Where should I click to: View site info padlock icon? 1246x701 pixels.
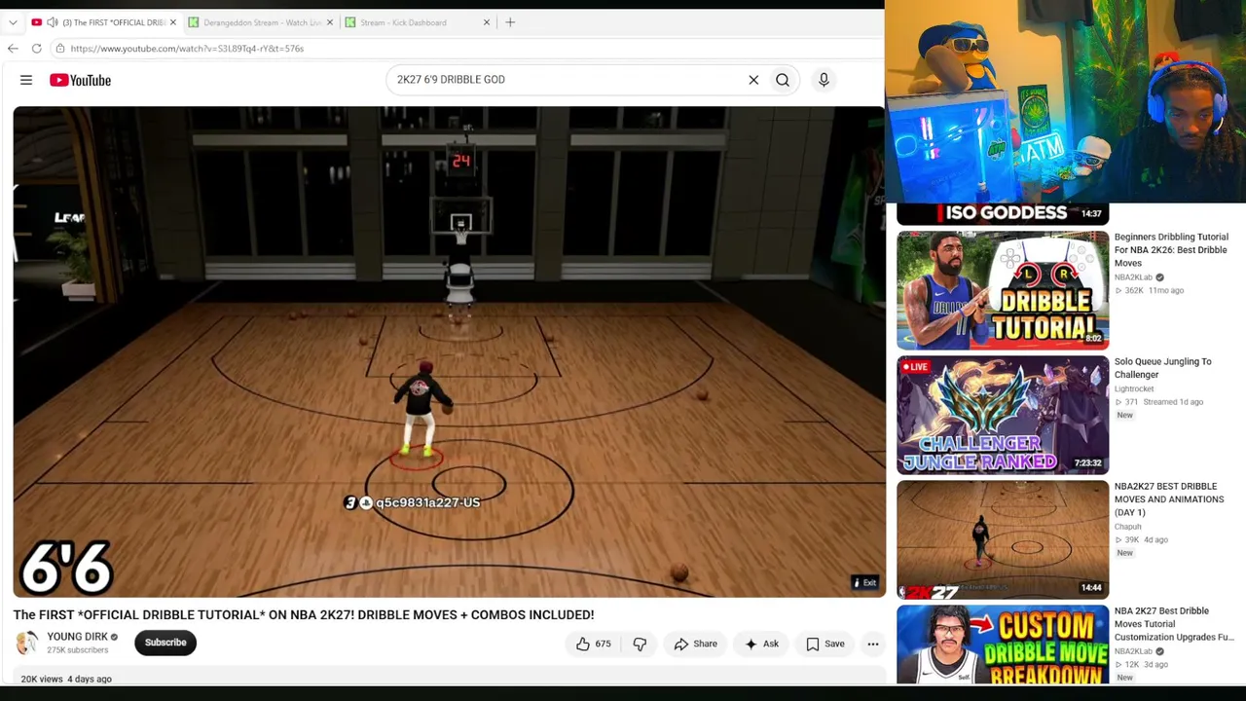pos(60,49)
